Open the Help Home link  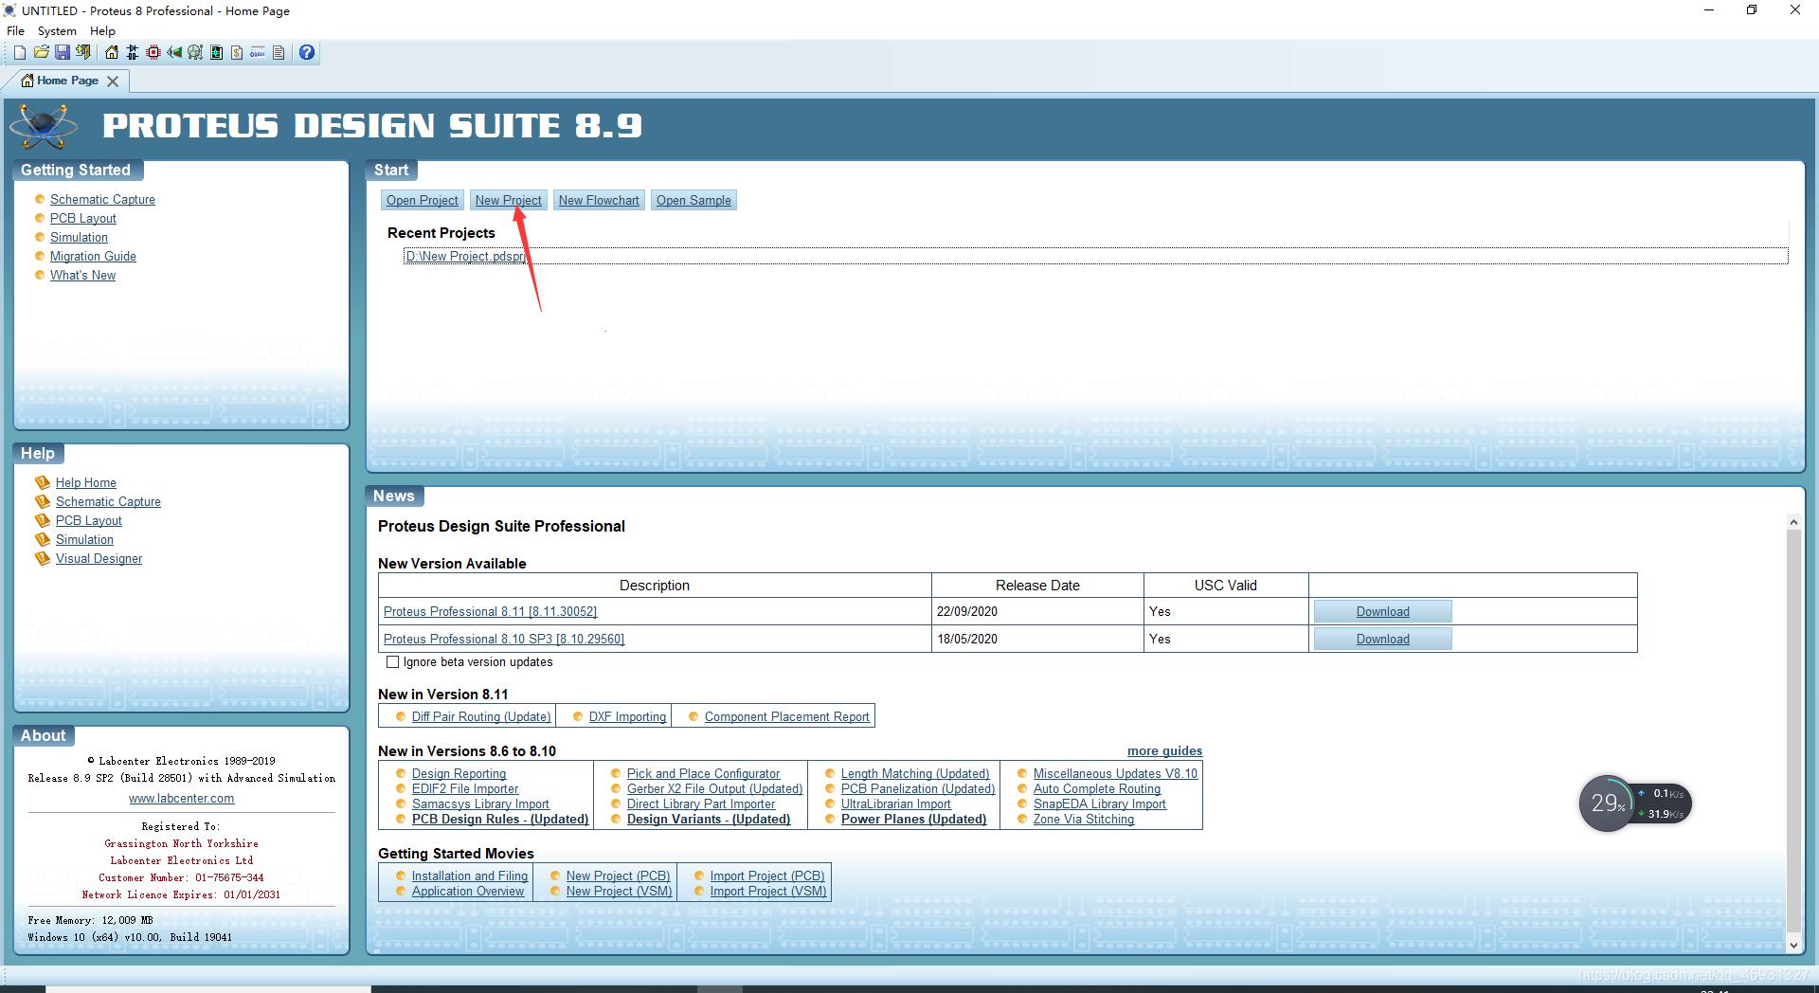(x=86, y=482)
